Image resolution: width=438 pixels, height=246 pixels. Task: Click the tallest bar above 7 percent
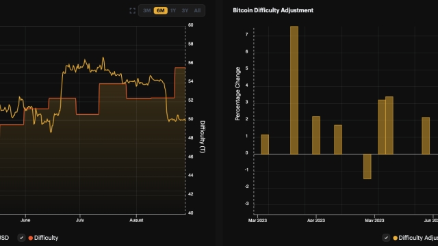pyautogui.click(x=294, y=90)
